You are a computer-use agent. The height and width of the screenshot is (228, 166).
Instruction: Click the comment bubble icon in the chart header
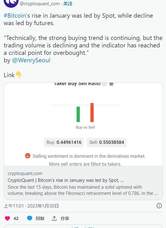tap(111, 84)
